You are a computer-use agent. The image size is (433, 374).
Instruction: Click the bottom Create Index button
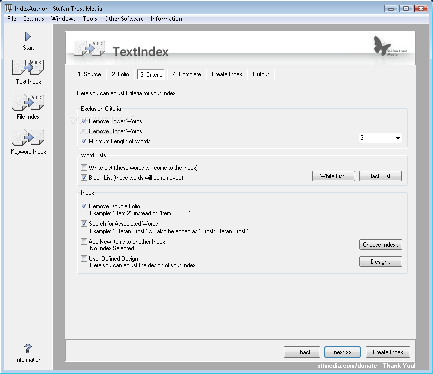388,352
